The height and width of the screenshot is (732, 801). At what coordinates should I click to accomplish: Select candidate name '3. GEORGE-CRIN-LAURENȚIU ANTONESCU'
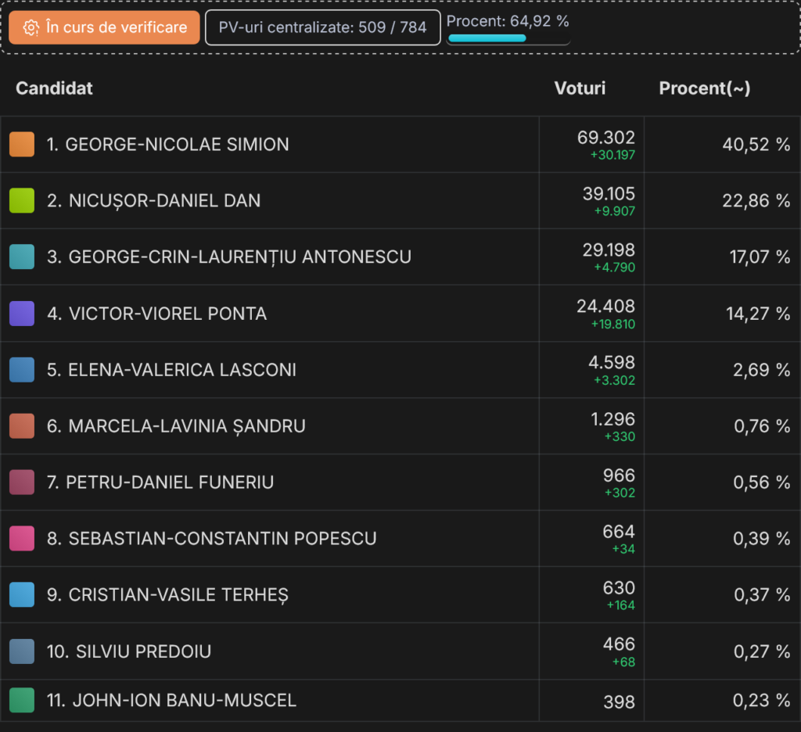click(229, 257)
